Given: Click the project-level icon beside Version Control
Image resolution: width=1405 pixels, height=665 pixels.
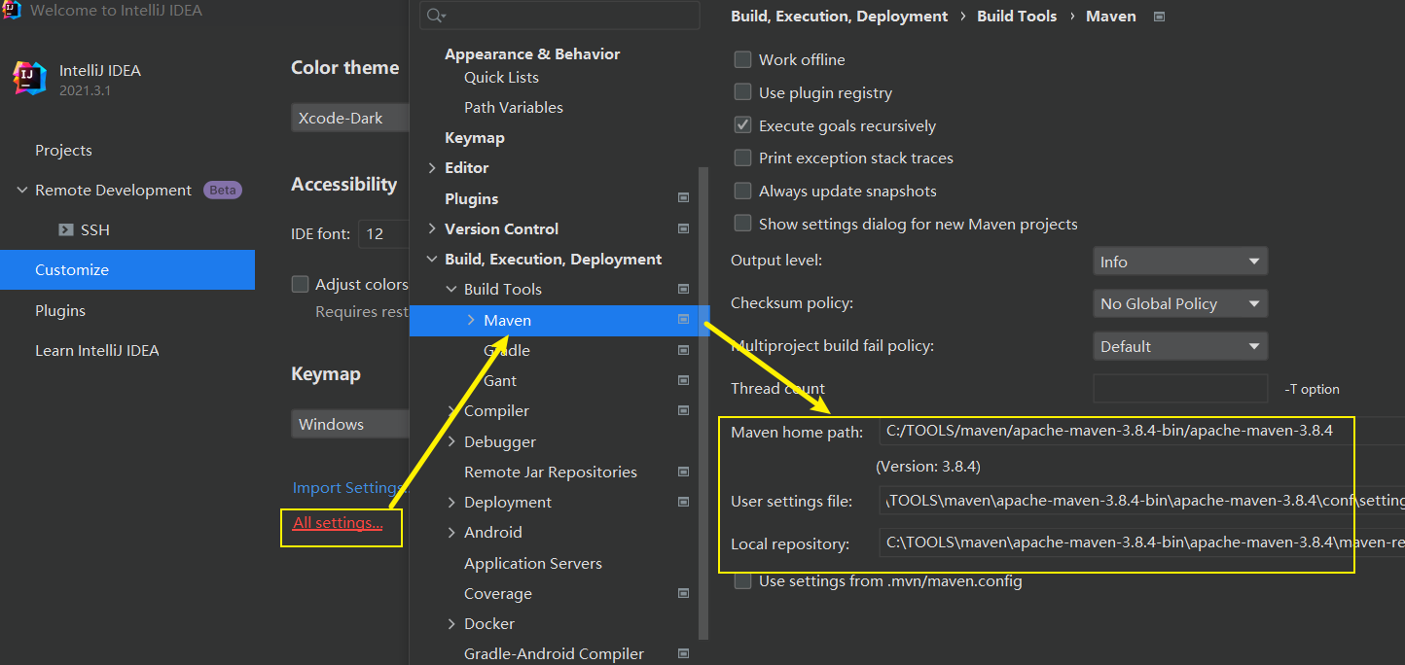Looking at the screenshot, I should 683,228.
